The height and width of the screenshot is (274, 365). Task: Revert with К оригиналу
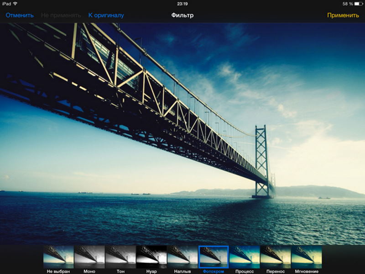[x=106, y=16]
